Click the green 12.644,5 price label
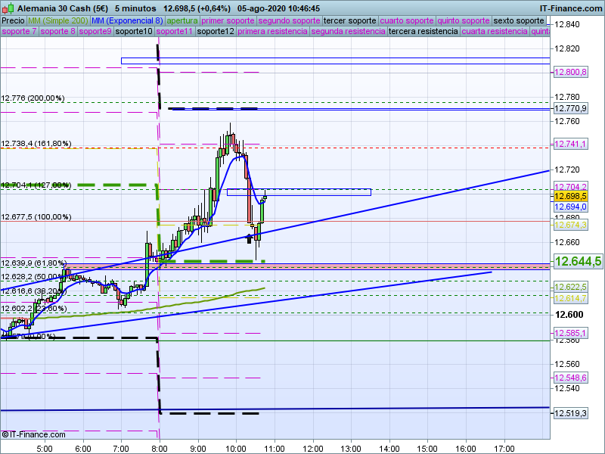Viewport: 605px width, 454px height. coord(578,261)
